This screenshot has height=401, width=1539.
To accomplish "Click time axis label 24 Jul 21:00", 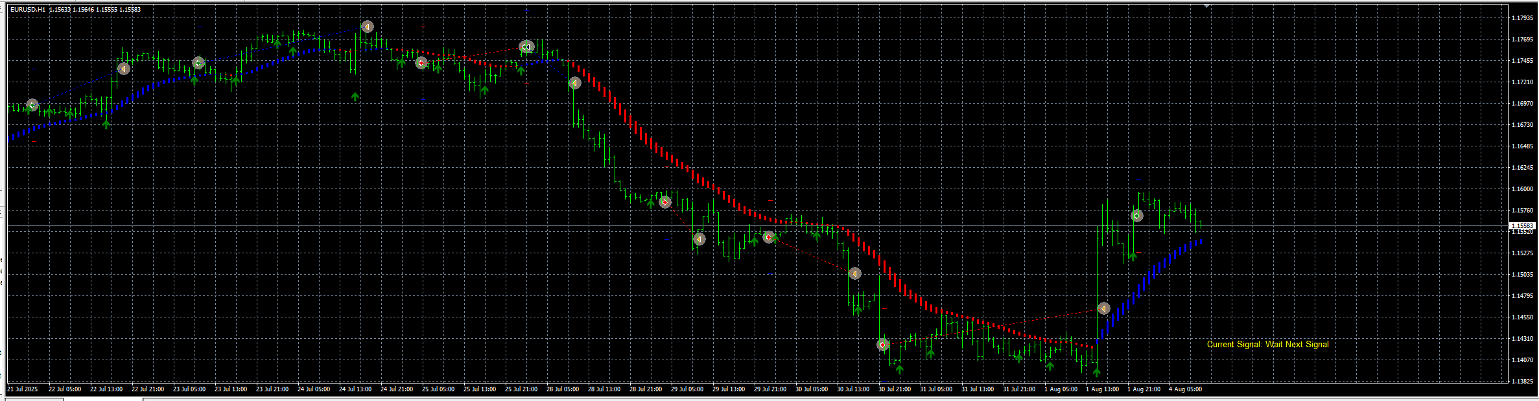I will (397, 389).
